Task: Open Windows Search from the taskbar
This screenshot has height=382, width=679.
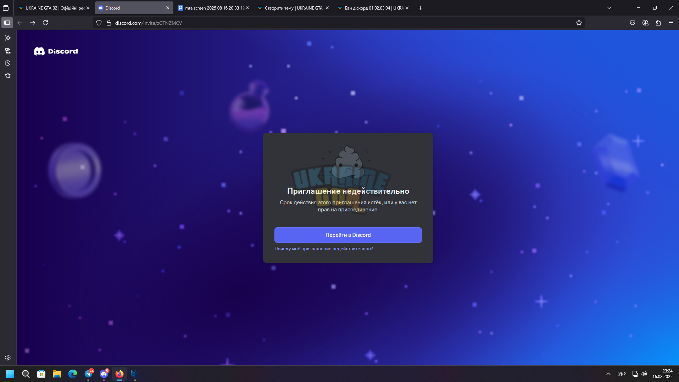Action: tap(26, 374)
